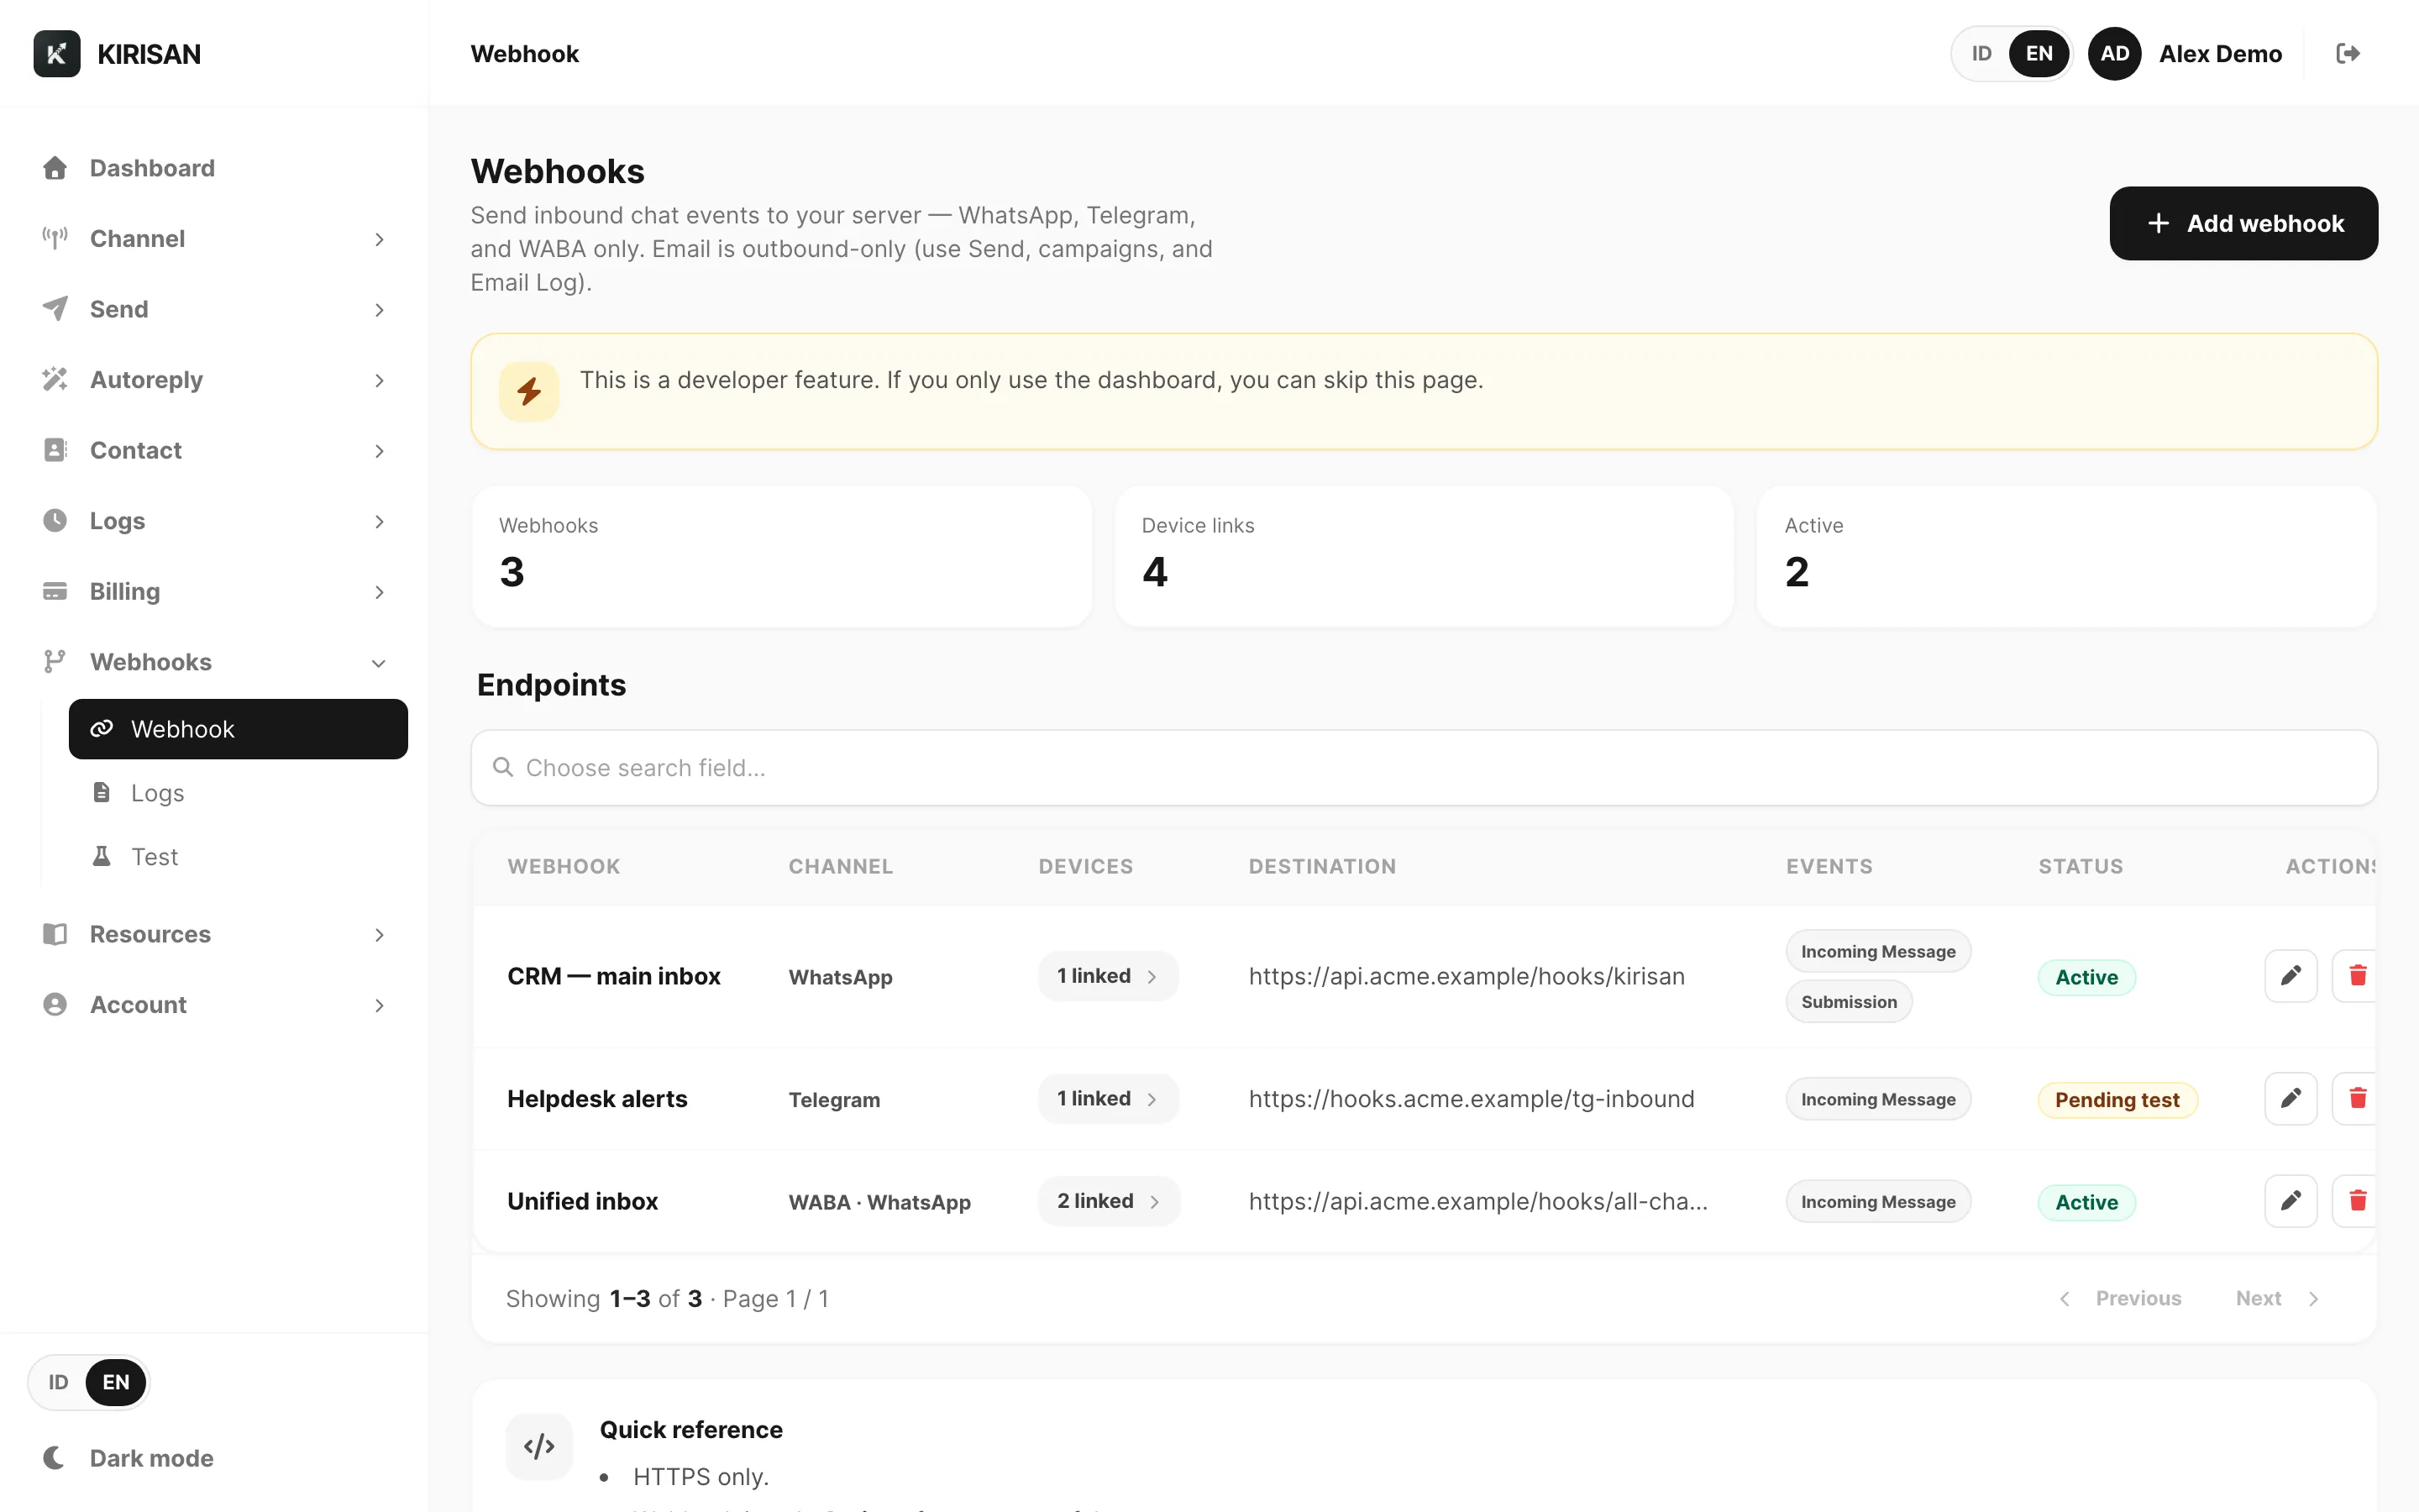2419x1512 pixels.
Task: Expand the Contact menu chevron
Action: 379,451
